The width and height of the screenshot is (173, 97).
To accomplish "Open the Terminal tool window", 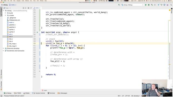I will click(x=51, y=93).
